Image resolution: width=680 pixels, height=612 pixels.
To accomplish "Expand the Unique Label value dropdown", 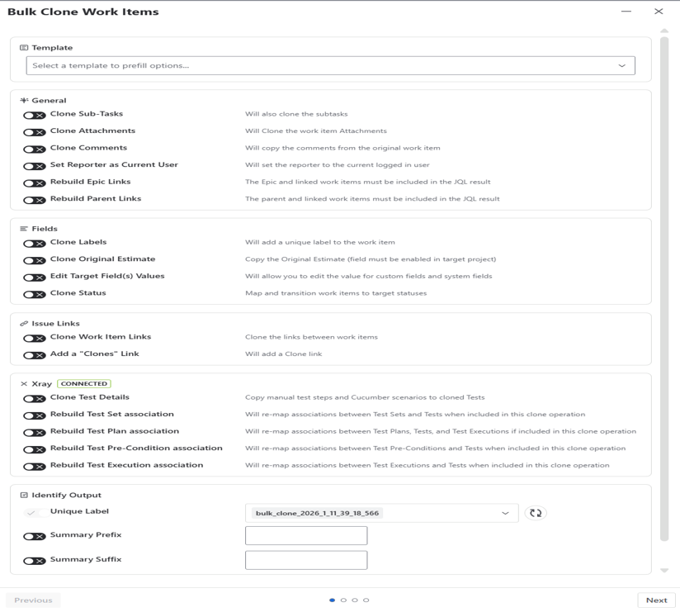I will coord(505,513).
